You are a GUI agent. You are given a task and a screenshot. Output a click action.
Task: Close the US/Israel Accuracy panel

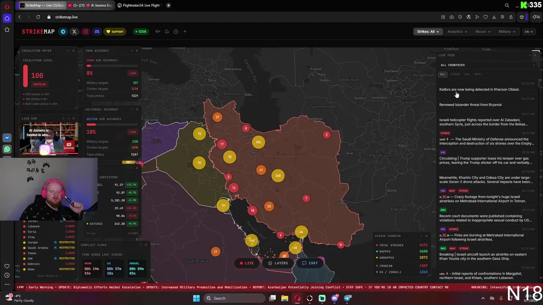click(137, 109)
